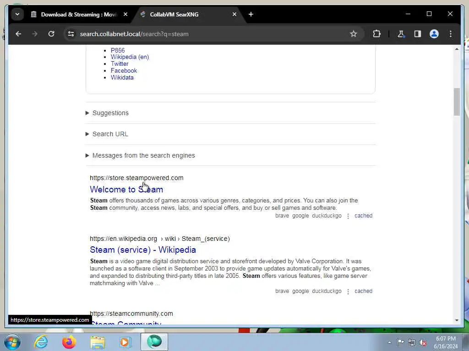
Task: Click google engine label on Wikipedia result
Action: 300,291
